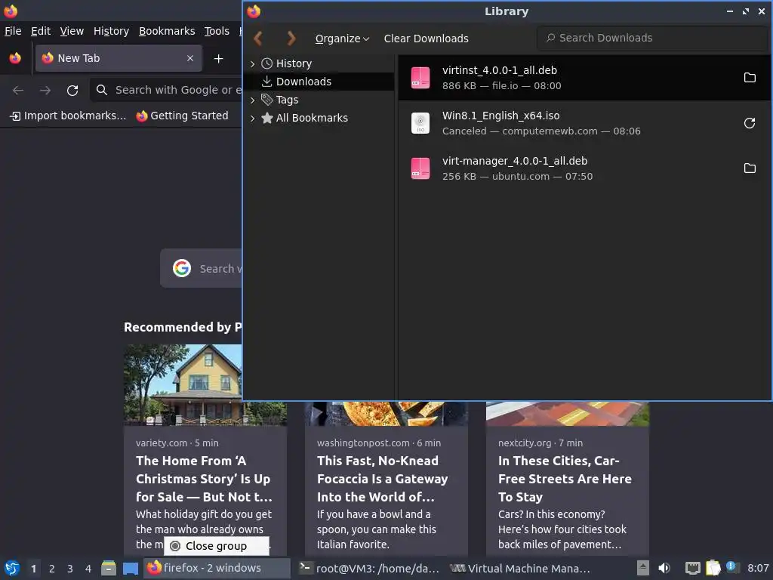
Task: Switch to workspace 2
Action: click(x=51, y=569)
